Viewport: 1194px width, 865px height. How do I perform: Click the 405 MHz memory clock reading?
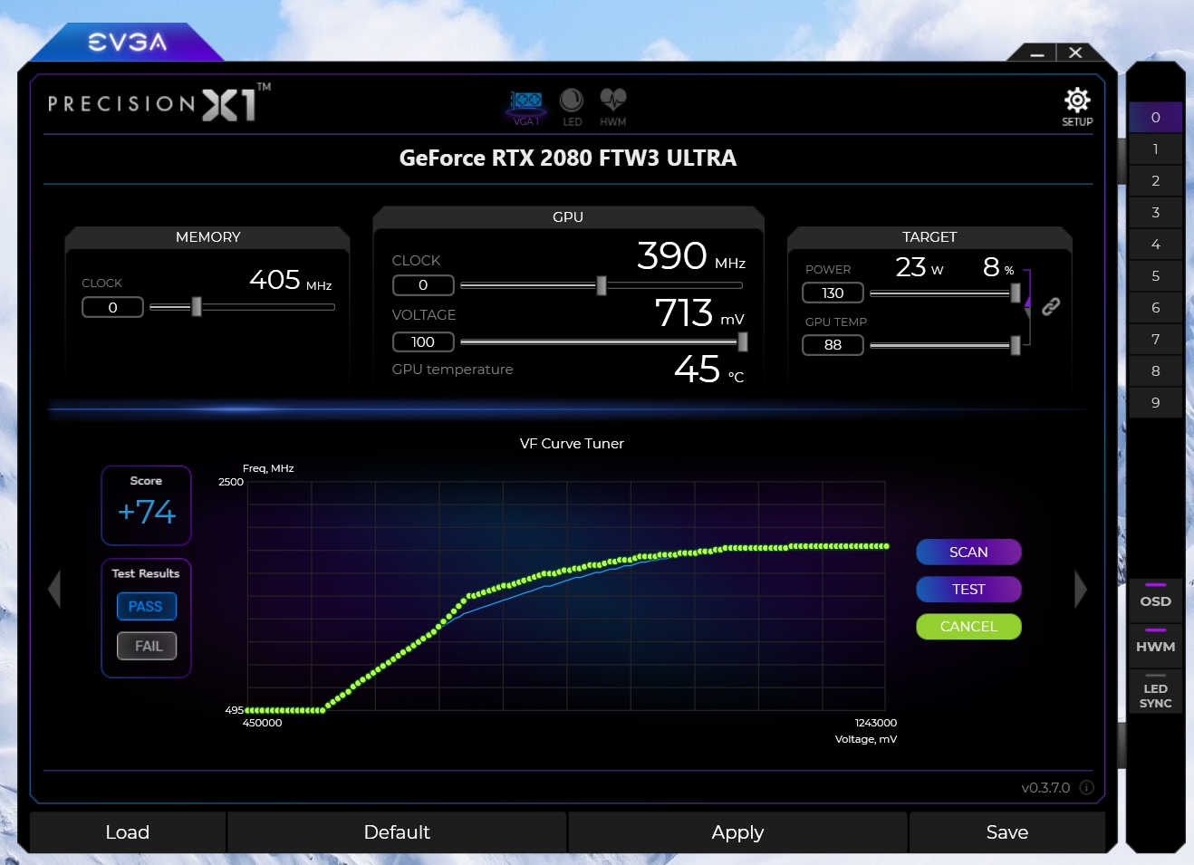(291, 280)
